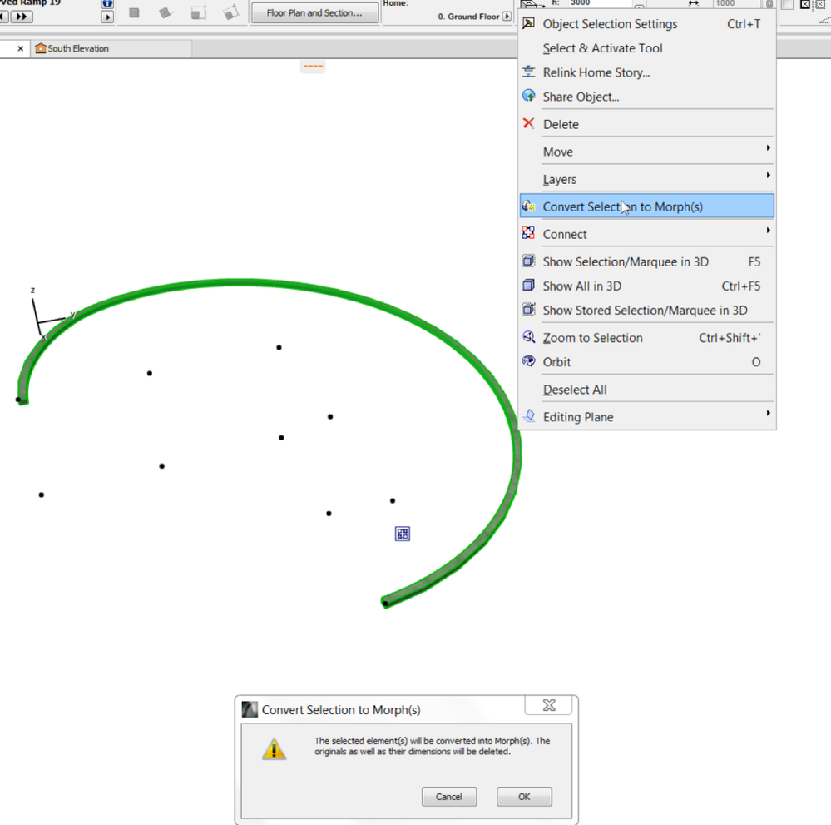
Task: Choose Zoom to Selection
Action: (646, 338)
